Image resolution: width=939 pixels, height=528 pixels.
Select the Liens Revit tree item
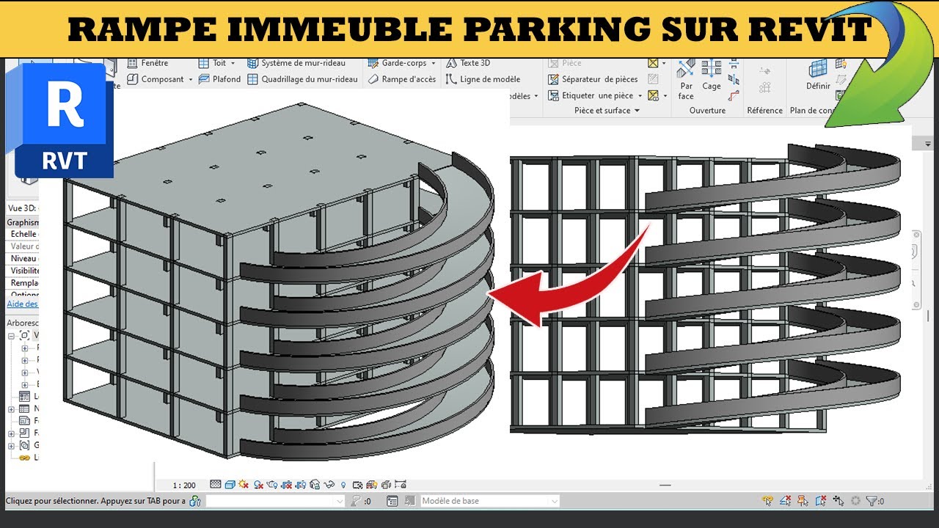(x=29, y=458)
